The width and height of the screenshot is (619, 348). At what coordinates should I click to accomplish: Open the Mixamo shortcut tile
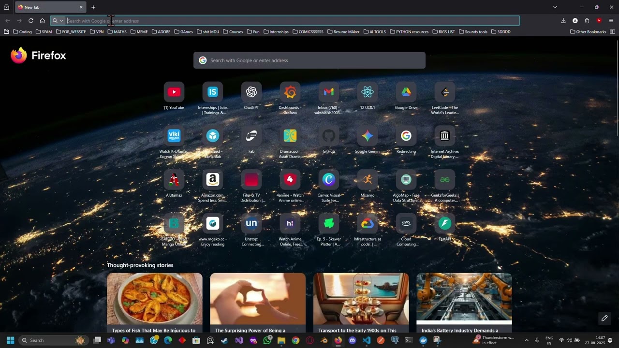click(368, 180)
